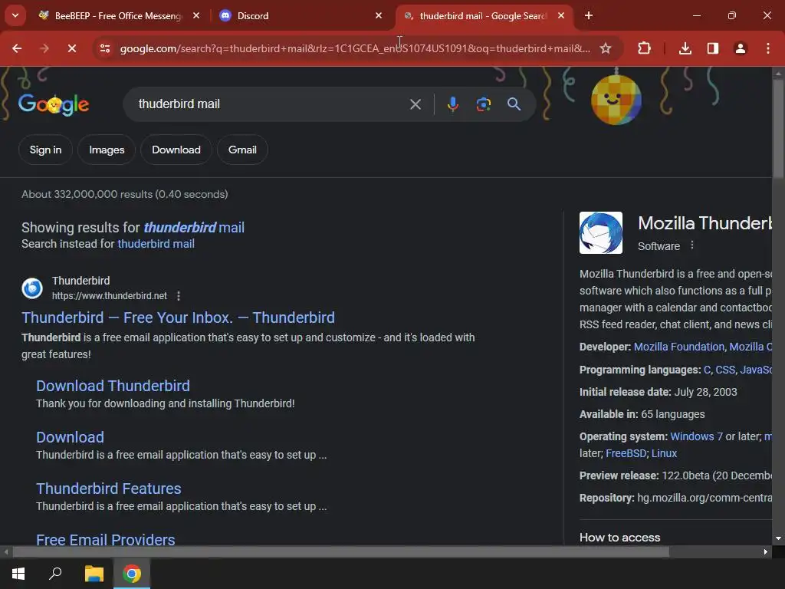Open a new tab with plus button
The height and width of the screenshot is (589, 785).
(589, 16)
